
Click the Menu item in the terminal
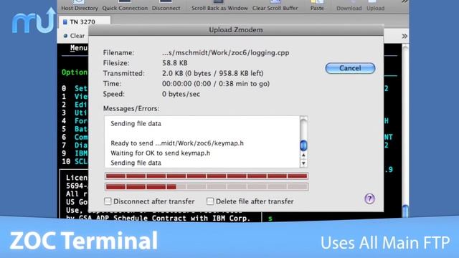pyautogui.click(x=79, y=48)
